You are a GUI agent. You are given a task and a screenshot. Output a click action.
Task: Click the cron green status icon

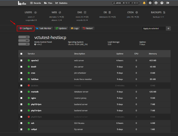[29, 73]
